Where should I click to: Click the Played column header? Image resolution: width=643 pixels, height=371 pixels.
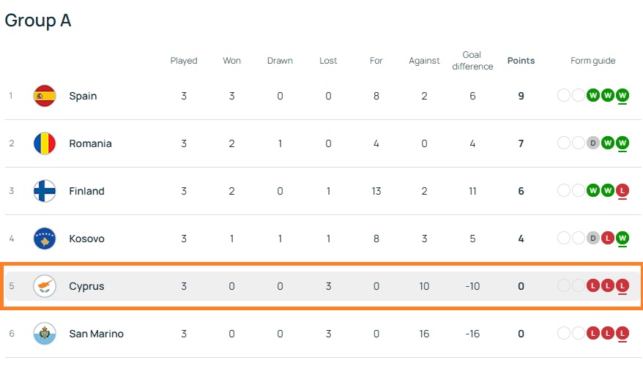click(184, 61)
